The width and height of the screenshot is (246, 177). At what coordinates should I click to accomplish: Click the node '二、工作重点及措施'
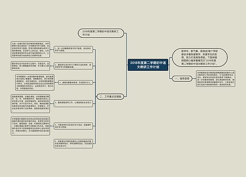(110, 96)
